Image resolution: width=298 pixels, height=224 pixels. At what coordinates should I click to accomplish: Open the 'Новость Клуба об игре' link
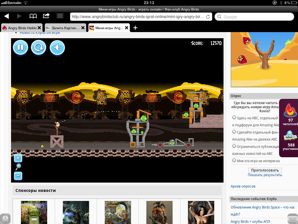coord(40,33)
